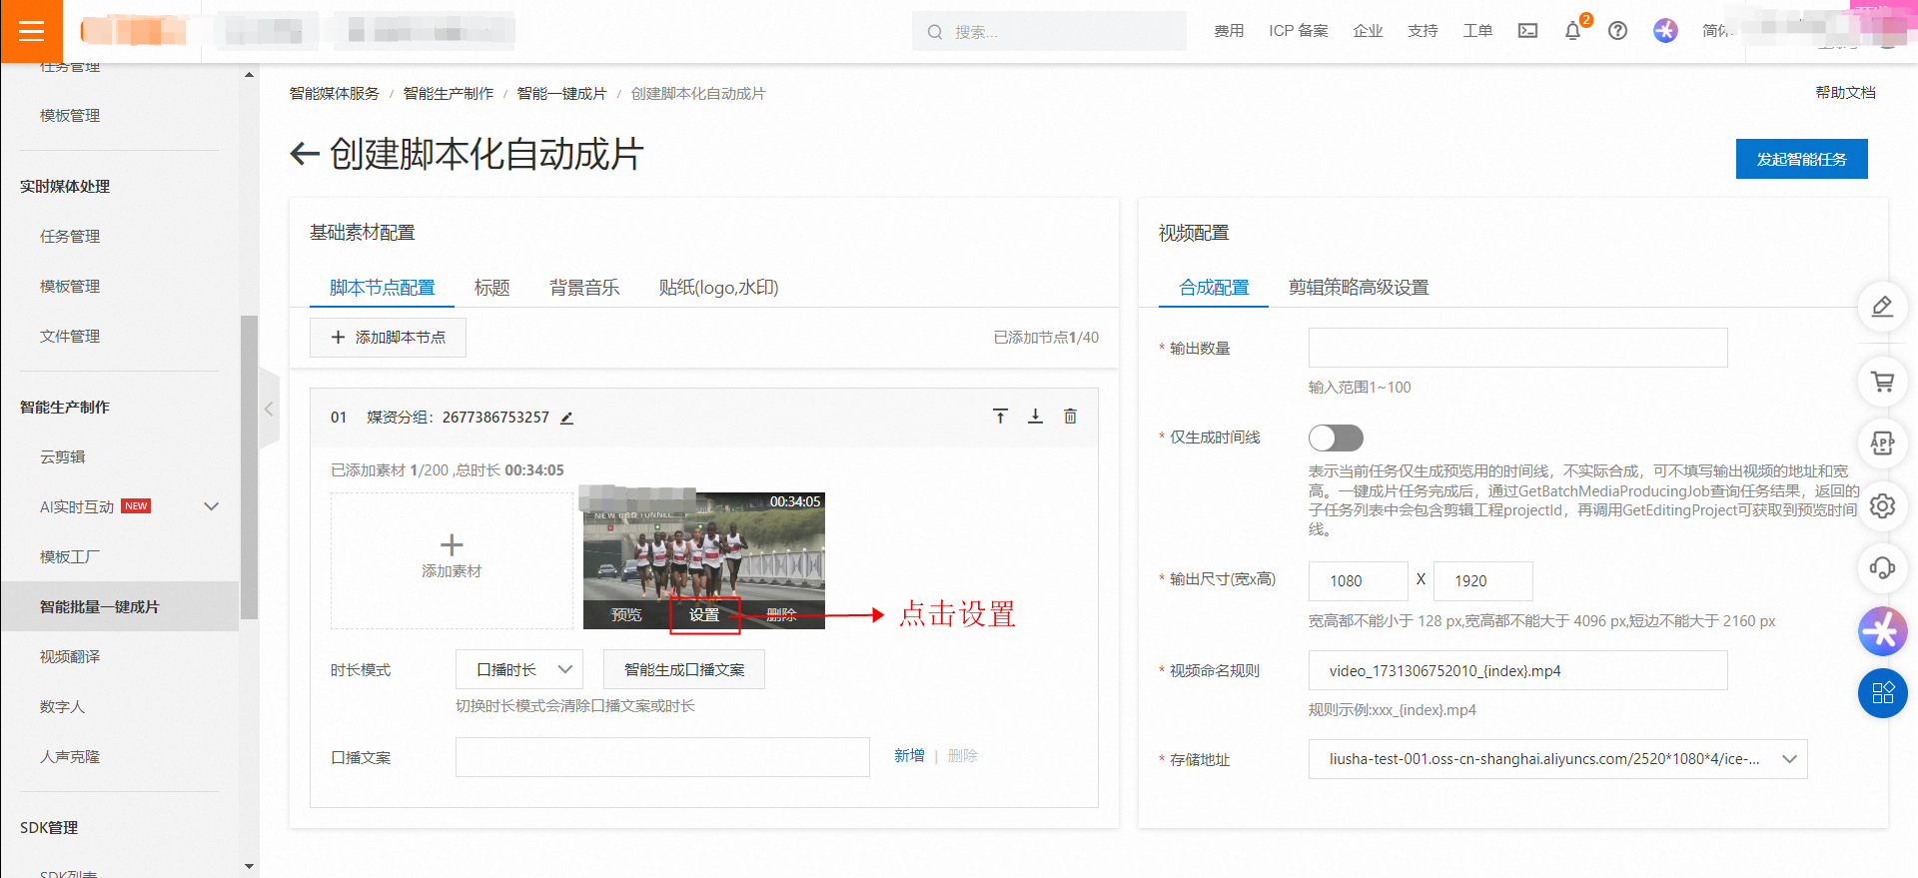Open the help question mark icon
Screen dimensions: 1918x878
[1617, 31]
